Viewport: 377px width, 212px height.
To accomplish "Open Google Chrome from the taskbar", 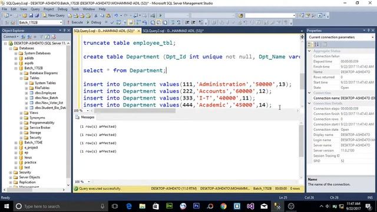I will point(223,206).
